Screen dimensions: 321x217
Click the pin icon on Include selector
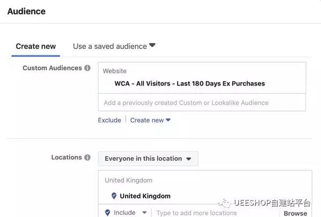pos(108,212)
